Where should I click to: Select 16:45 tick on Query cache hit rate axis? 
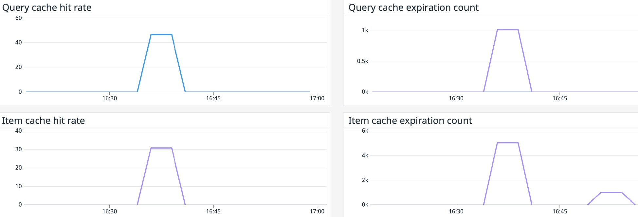point(213,98)
